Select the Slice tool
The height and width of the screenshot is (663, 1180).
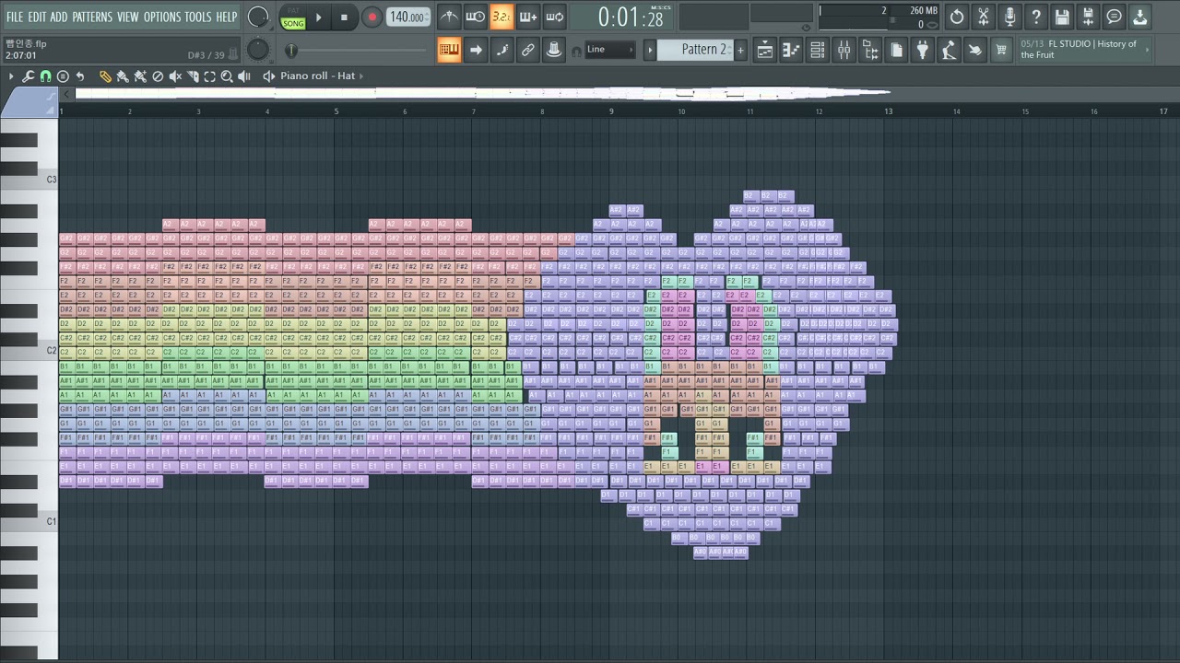[193, 76]
